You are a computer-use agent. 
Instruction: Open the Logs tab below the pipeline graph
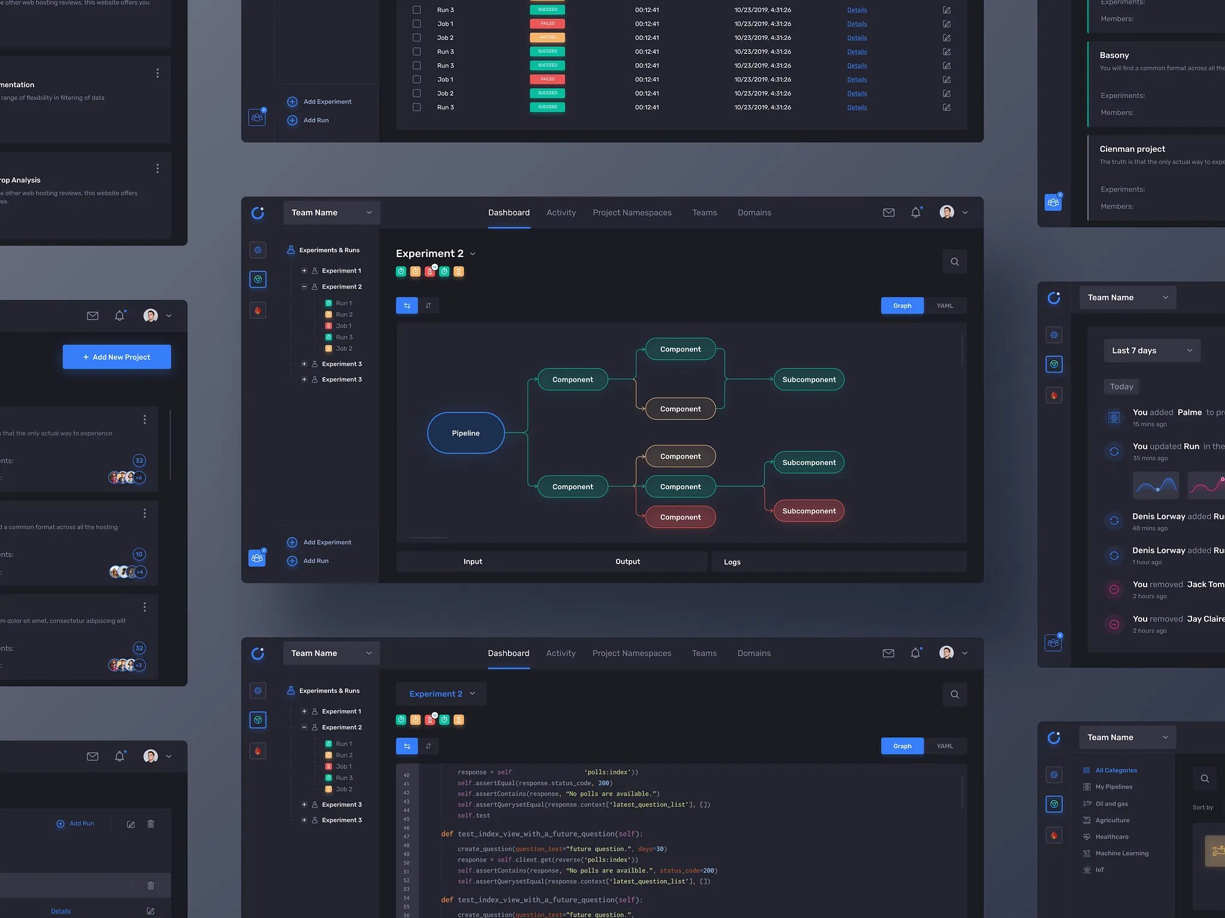click(732, 562)
